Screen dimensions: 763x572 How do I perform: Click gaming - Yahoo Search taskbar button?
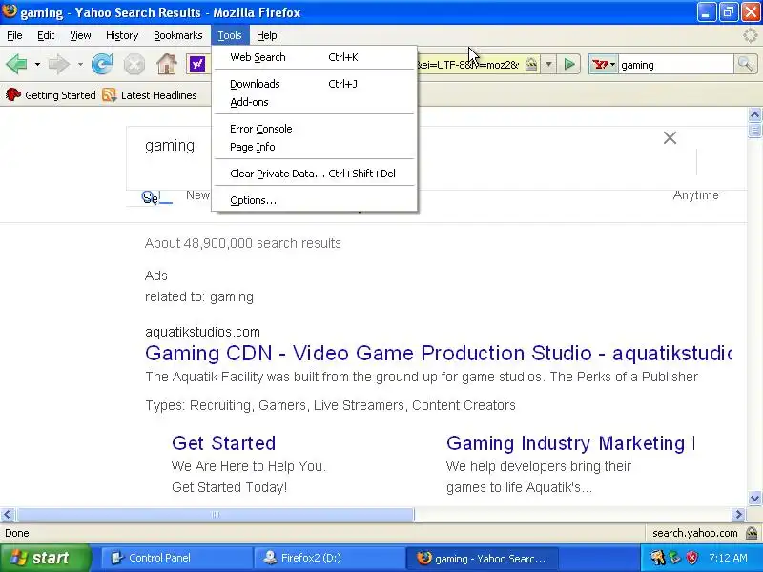[x=482, y=558]
